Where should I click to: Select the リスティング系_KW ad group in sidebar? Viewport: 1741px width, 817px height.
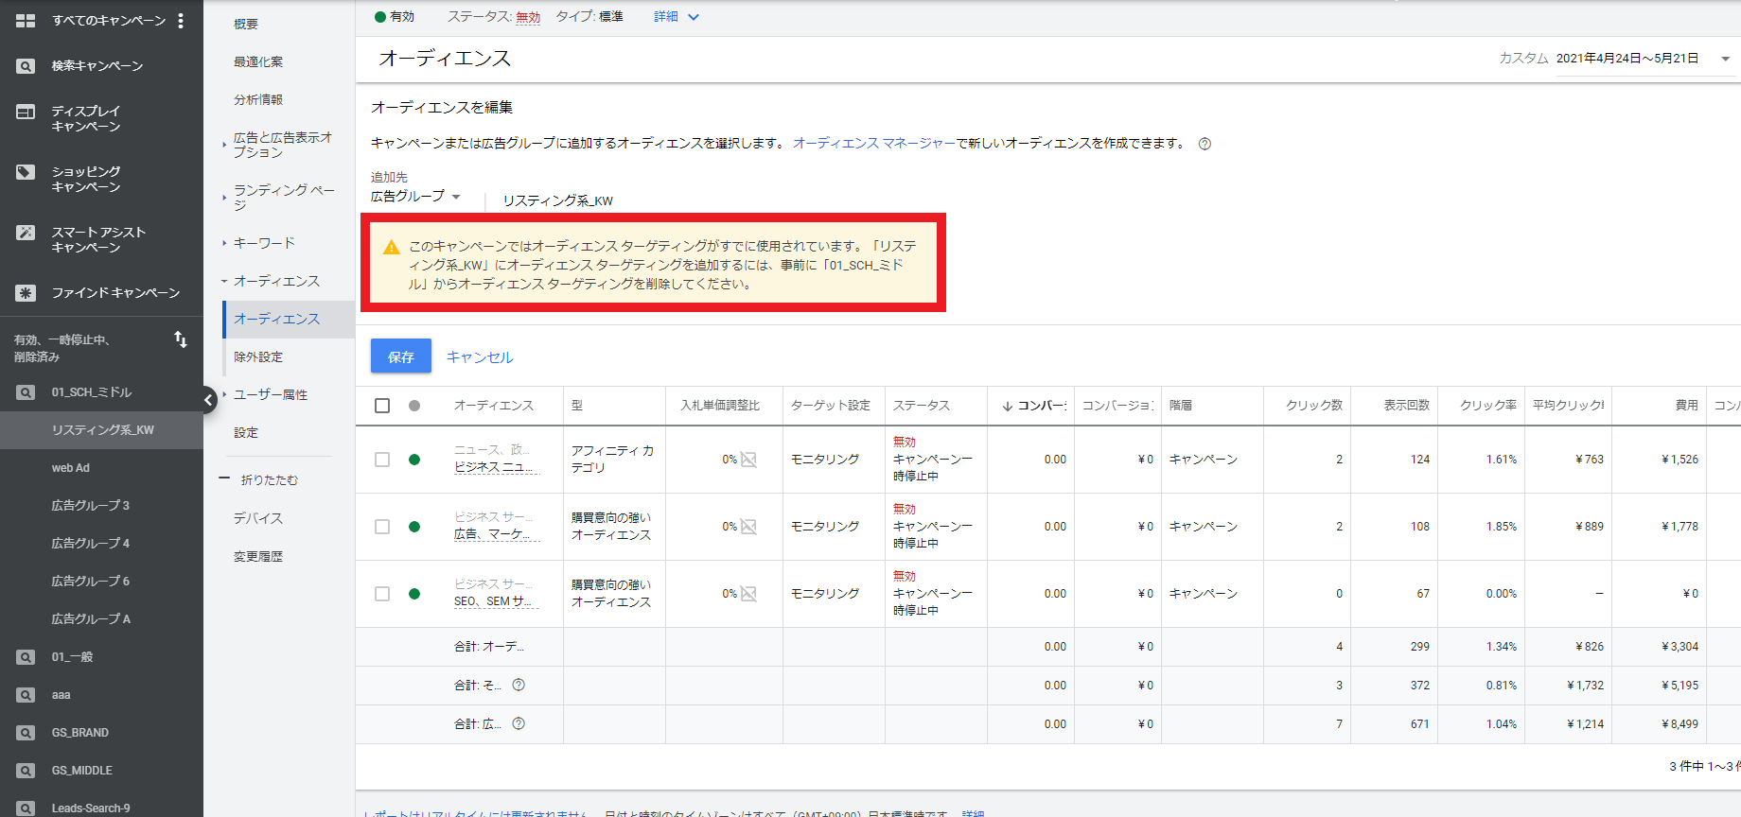coord(102,430)
